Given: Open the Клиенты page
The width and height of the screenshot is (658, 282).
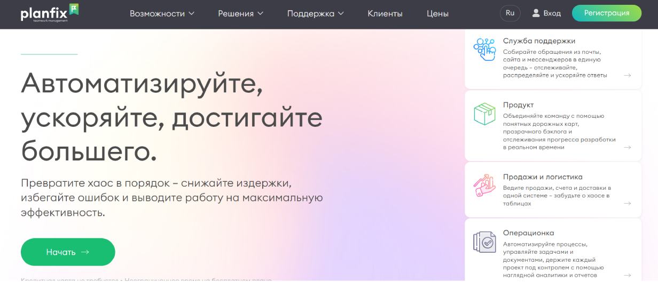Looking at the screenshot, I should point(385,14).
